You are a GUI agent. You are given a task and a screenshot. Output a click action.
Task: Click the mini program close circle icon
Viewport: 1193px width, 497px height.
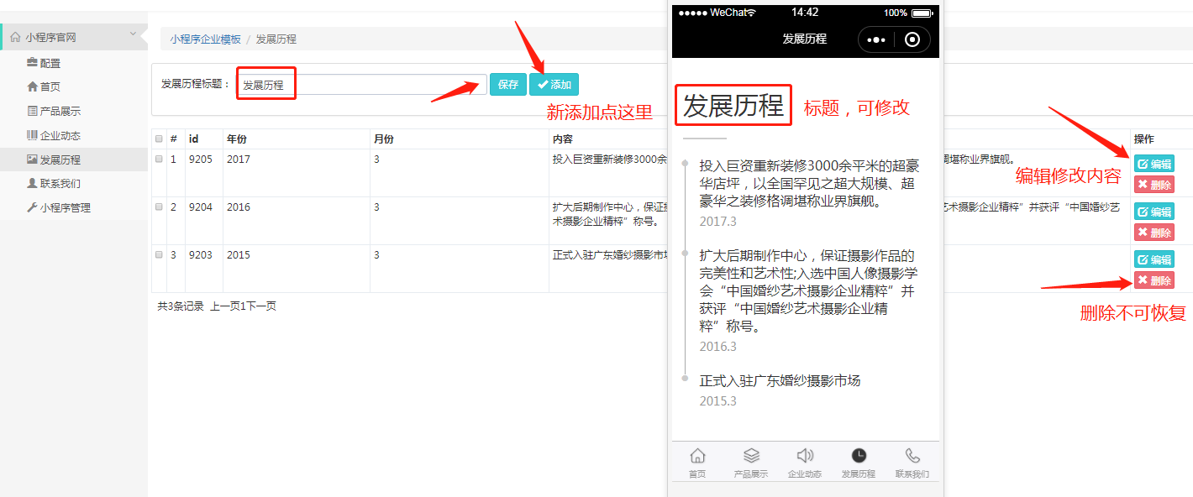pos(912,39)
